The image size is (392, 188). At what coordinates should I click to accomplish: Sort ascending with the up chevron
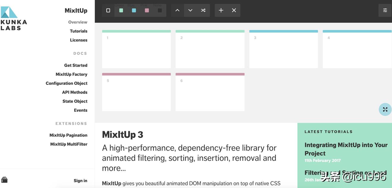[x=177, y=10]
